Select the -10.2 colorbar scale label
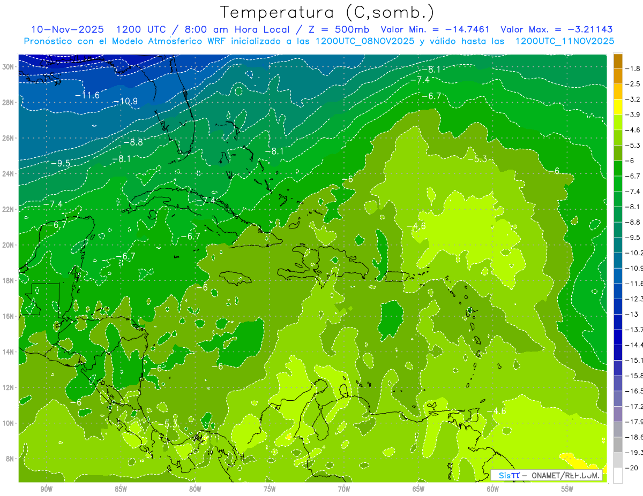The width and height of the screenshot is (643, 496). (634, 253)
